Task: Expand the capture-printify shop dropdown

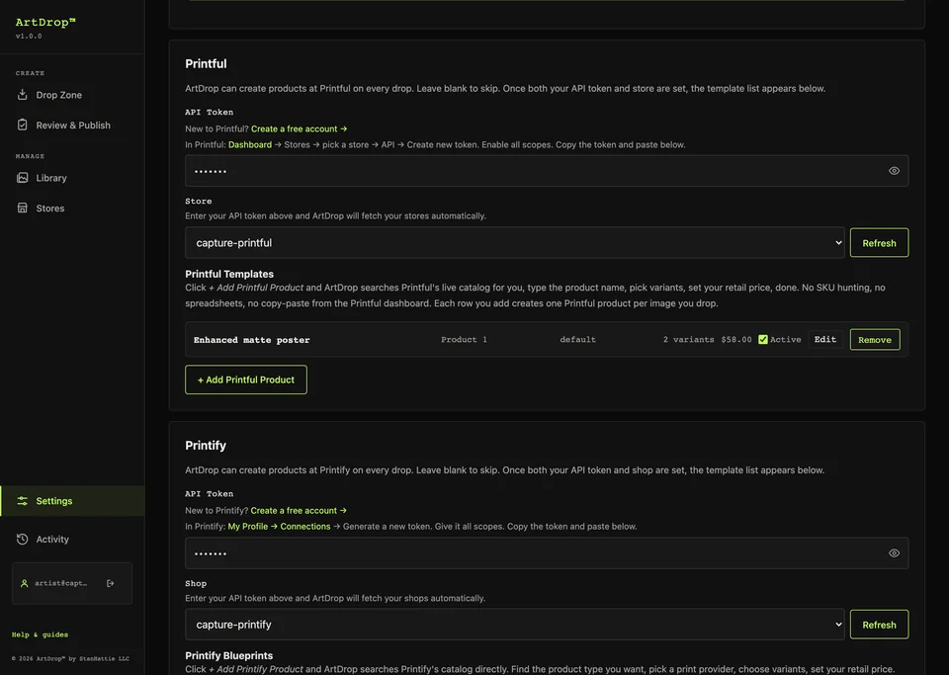Action: point(514,625)
